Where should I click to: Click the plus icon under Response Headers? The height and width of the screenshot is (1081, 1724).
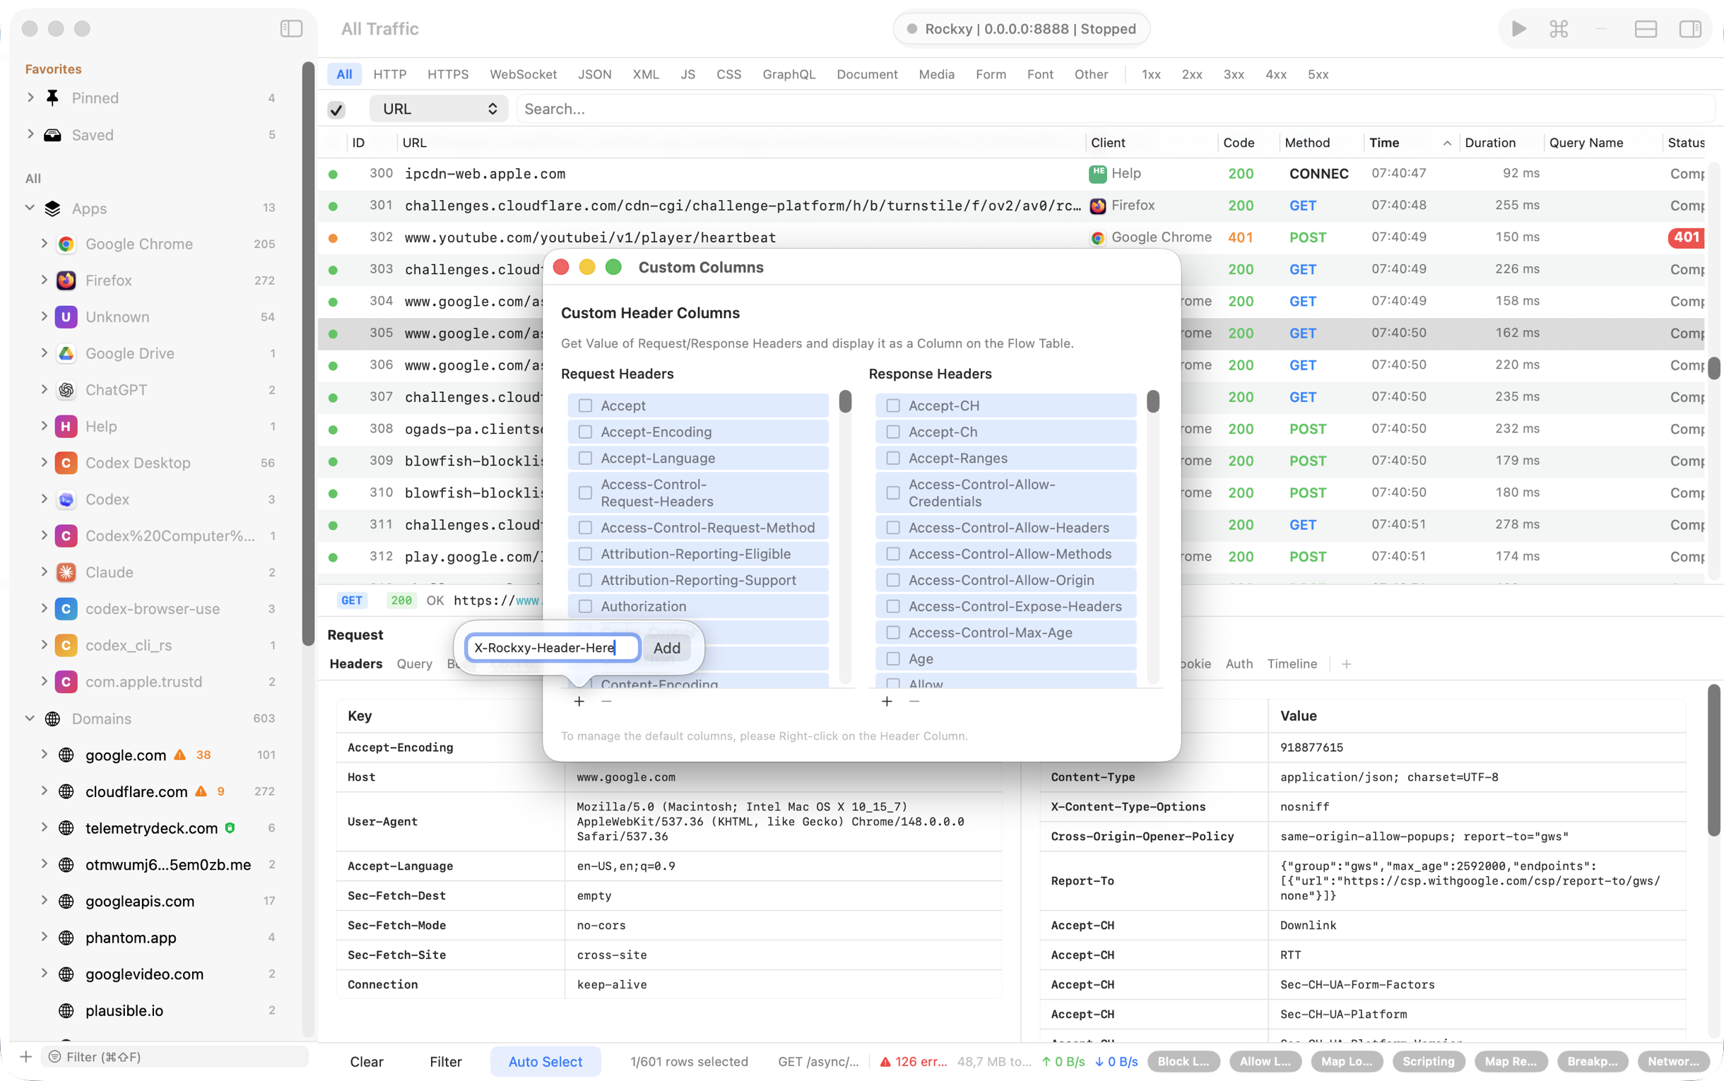(x=887, y=702)
